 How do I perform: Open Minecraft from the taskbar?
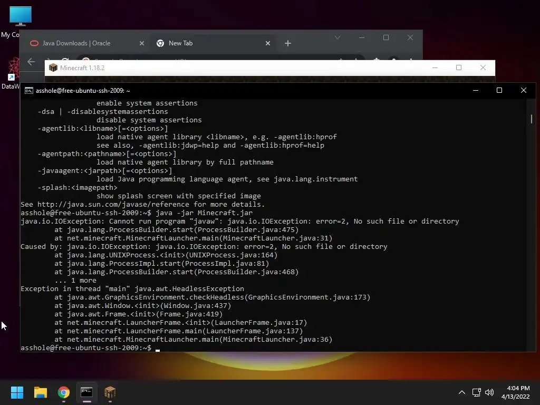click(x=110, y=392)
